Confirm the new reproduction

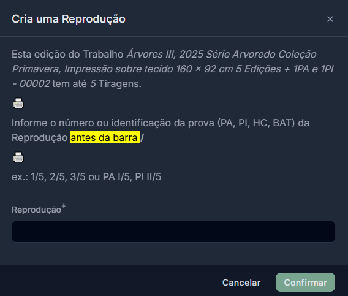[305, 283]
